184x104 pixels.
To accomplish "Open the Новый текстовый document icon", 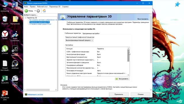I will [5, 66].
